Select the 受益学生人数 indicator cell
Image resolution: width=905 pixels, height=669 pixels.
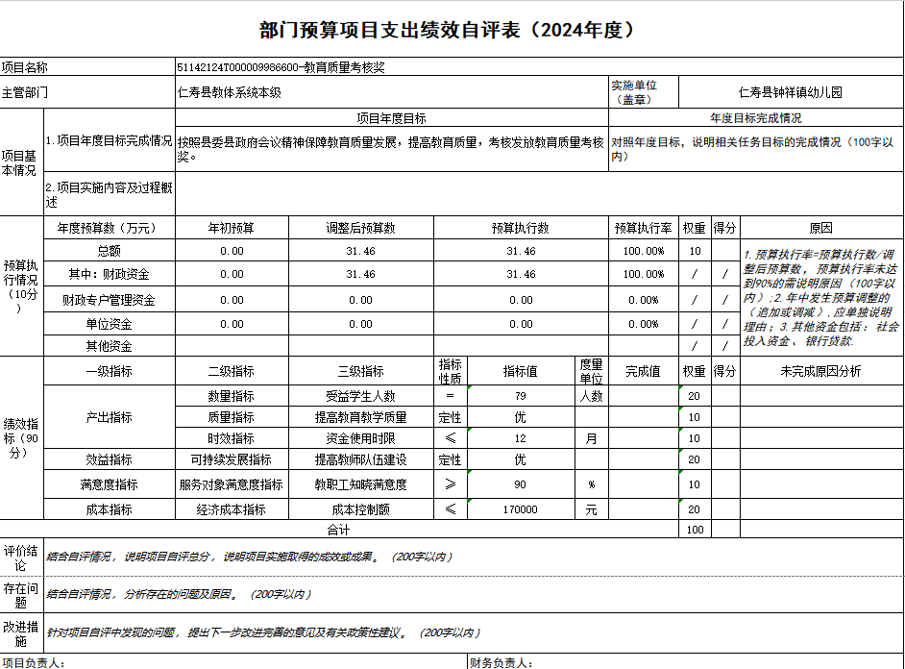click(x=360, y=396)
